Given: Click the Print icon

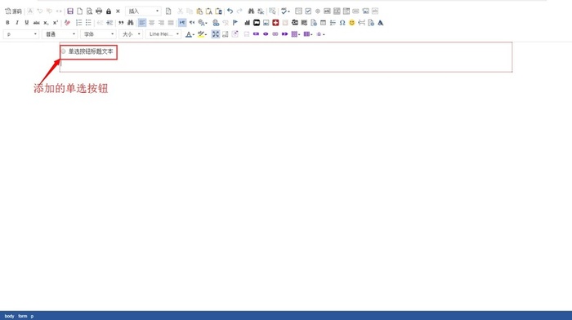Looking at the screenshot, I should click(x=99, y=11).
